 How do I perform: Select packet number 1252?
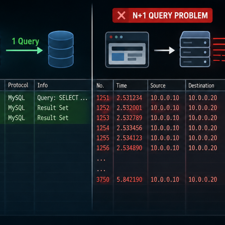pos(103,108)
